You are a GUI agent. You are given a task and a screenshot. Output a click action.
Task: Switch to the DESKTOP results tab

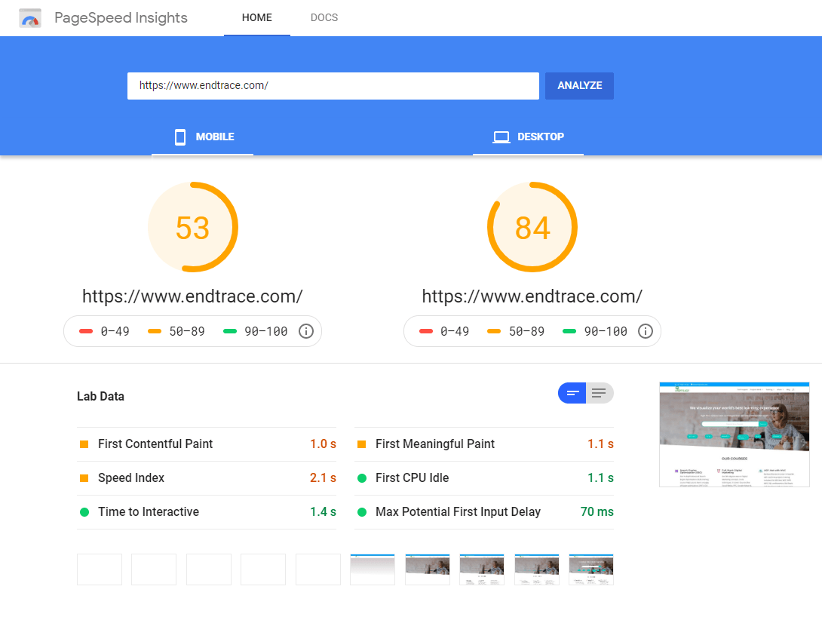528,137
